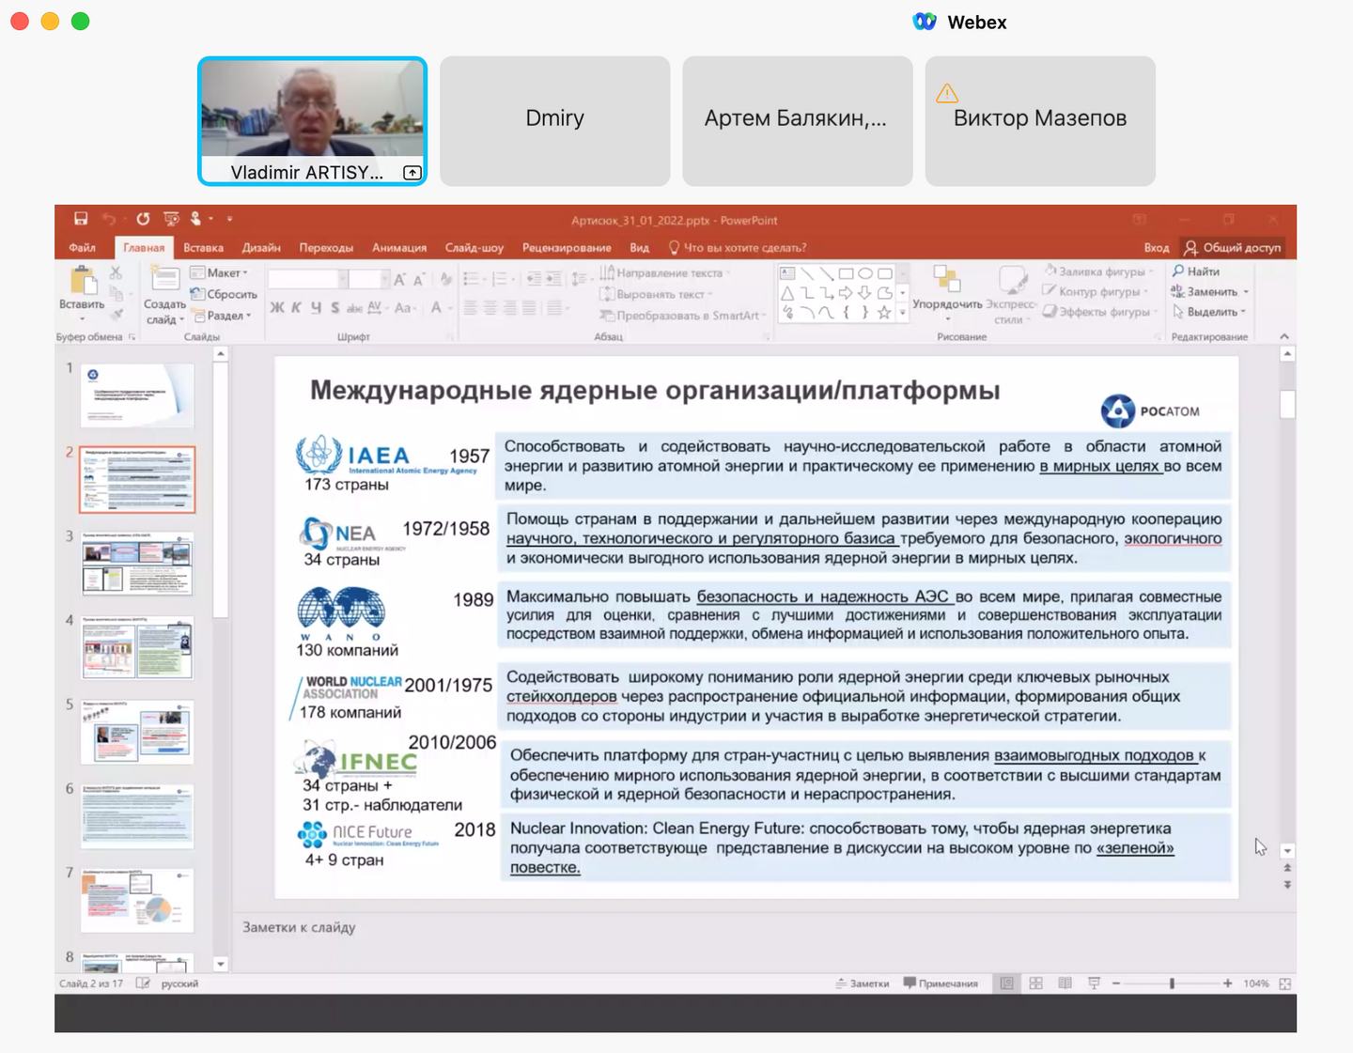Start slideshow from the status bar icon
The image size is (1353, 1053).
coord(1094,983)
